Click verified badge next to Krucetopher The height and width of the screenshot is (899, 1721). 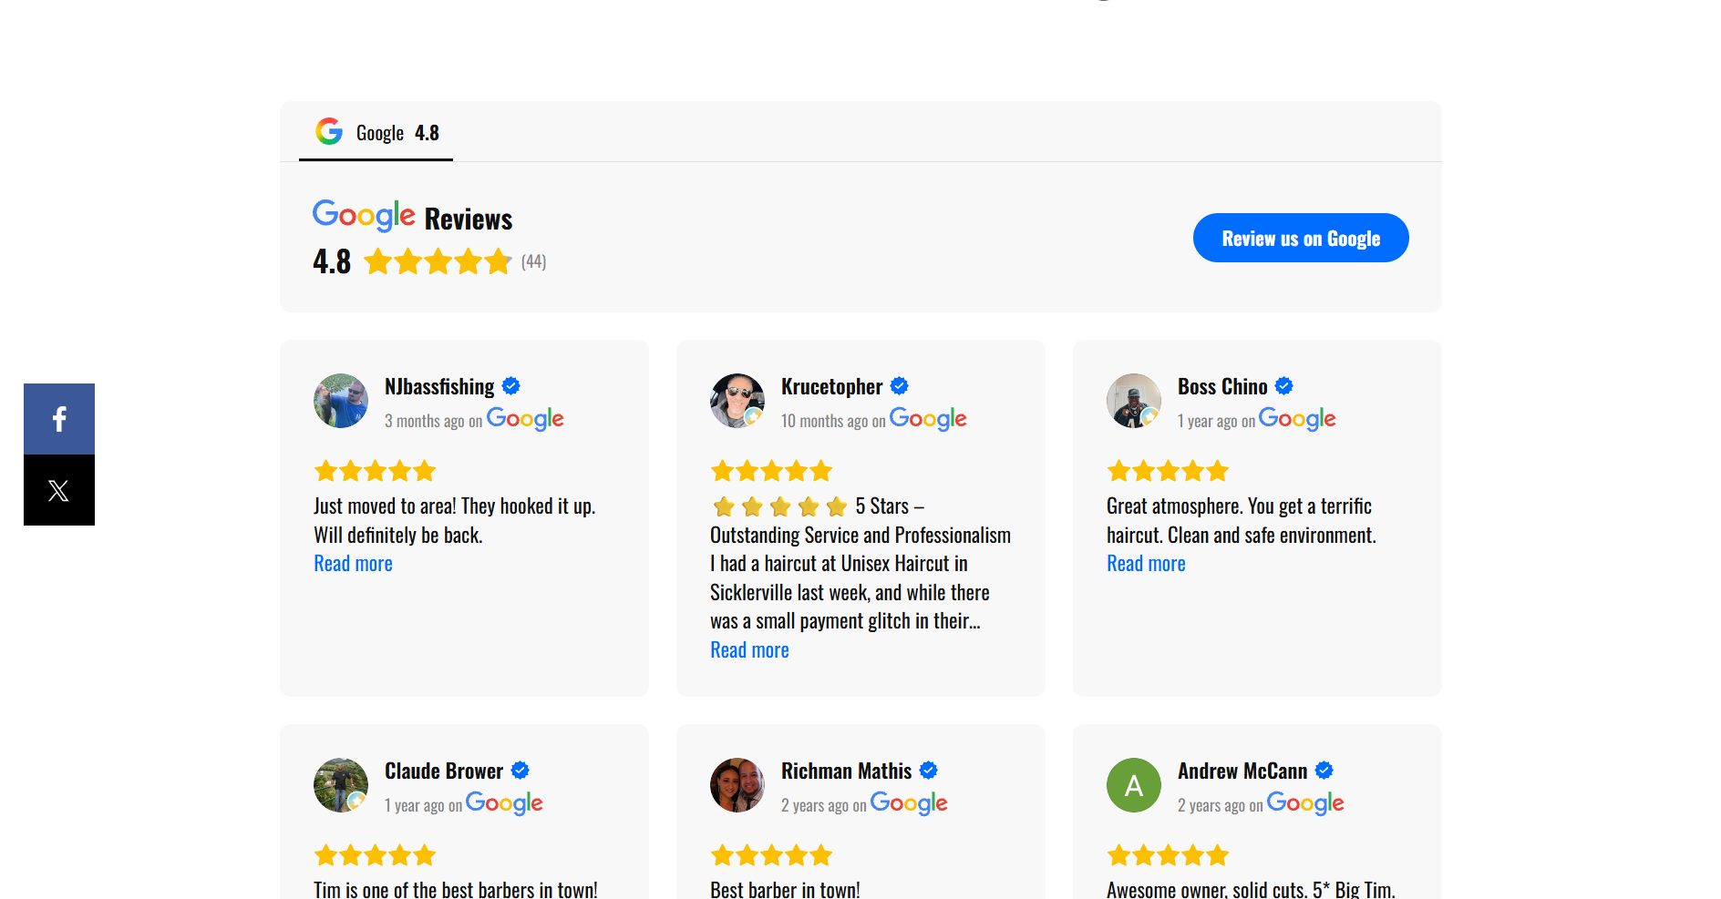900,386
